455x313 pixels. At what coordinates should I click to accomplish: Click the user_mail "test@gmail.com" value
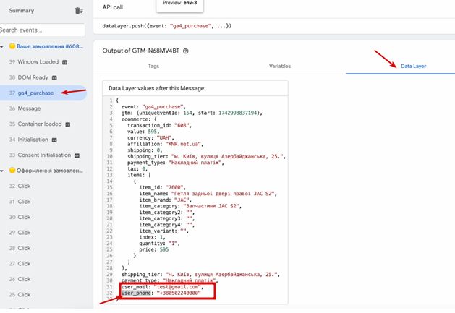tap(177, 287)
